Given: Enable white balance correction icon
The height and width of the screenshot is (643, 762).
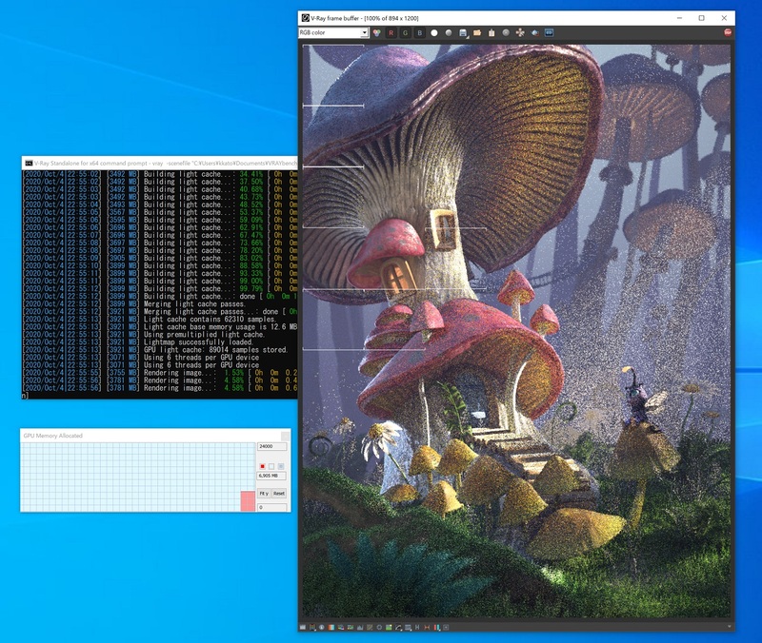Looking at the screenshot, I should tap(331, 627).
